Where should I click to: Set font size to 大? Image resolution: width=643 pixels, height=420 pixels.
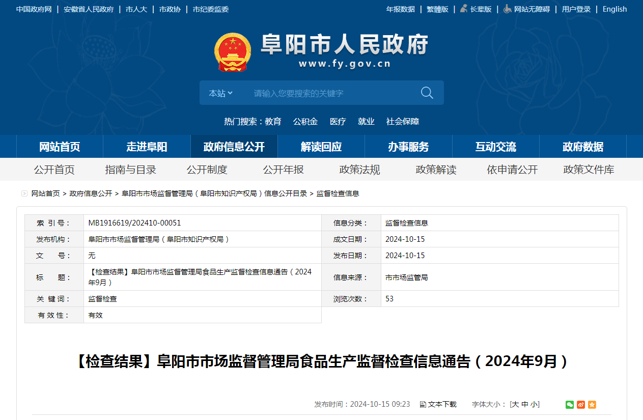(515, 404)
